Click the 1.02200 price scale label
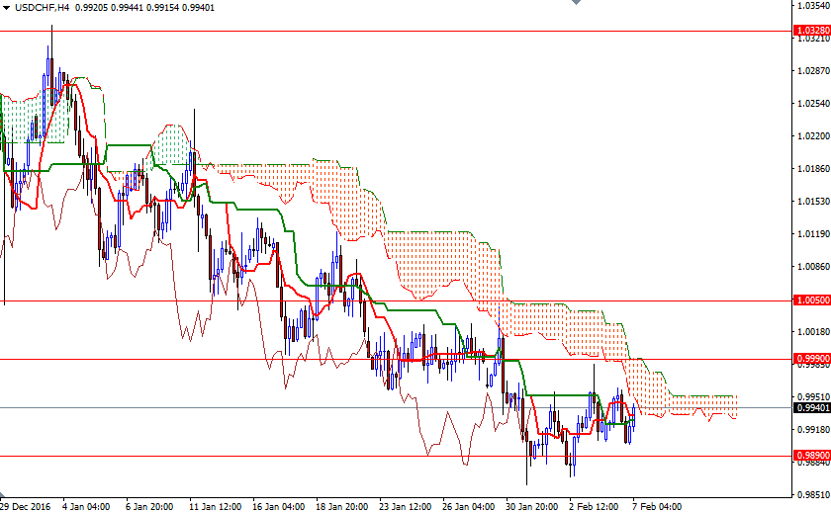 click(813, 136)
